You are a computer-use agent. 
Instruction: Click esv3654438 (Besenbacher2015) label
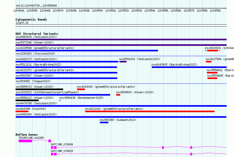pyautogui.click(x=82, y=98)
